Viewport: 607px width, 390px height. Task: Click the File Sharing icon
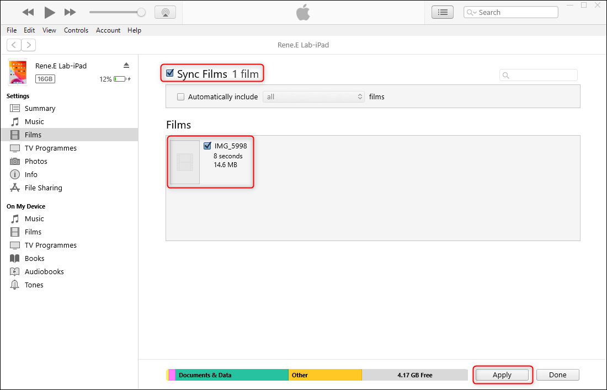pyautogui.click(x=15, y=188)
